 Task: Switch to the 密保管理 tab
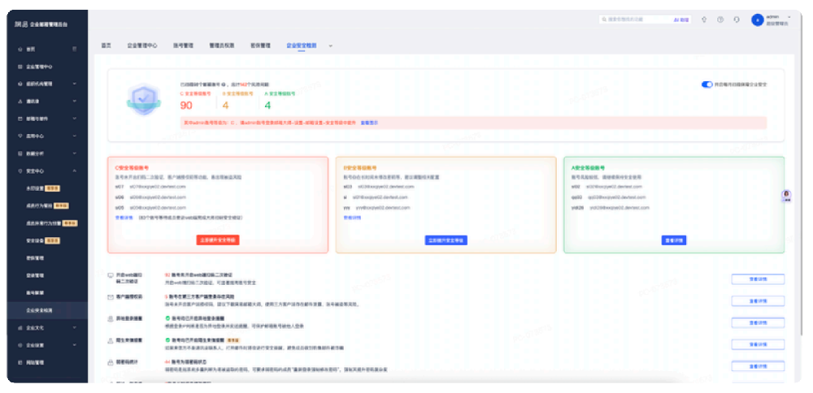[261, 45]
